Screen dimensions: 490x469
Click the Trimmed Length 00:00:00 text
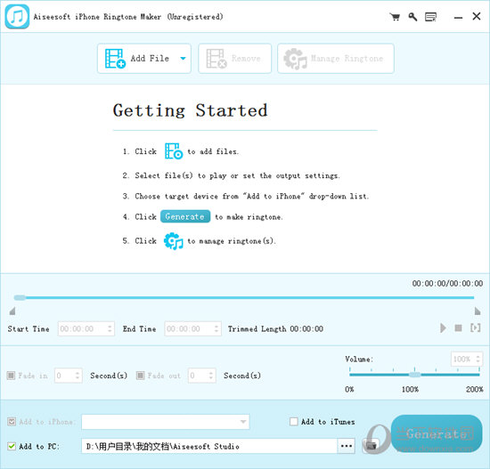[x=275, y=328]
